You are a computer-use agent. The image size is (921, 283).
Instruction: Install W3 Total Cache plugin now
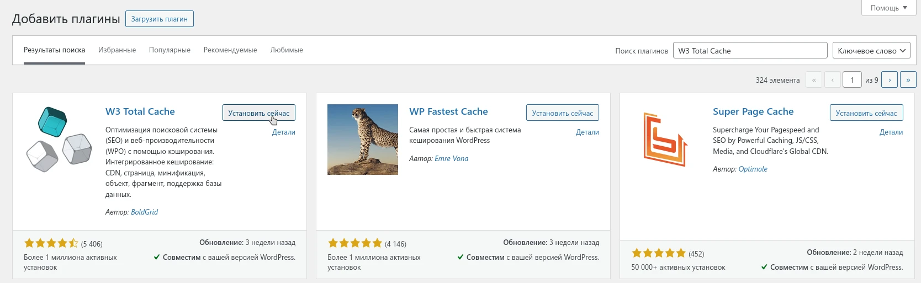pyautogui.click(x=258, y=113)
